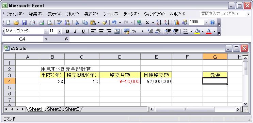
Task: Activate Format Painter brush
Action: point(105,23)
